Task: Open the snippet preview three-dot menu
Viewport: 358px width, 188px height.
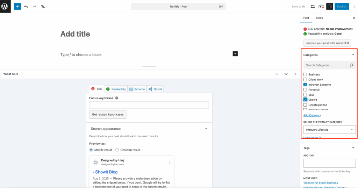Action: pos(170,162)
